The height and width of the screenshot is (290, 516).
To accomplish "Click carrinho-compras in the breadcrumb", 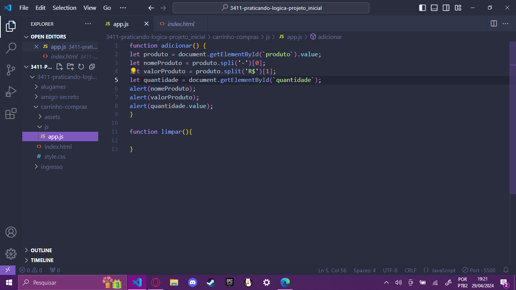I will [x=236, y=37].
